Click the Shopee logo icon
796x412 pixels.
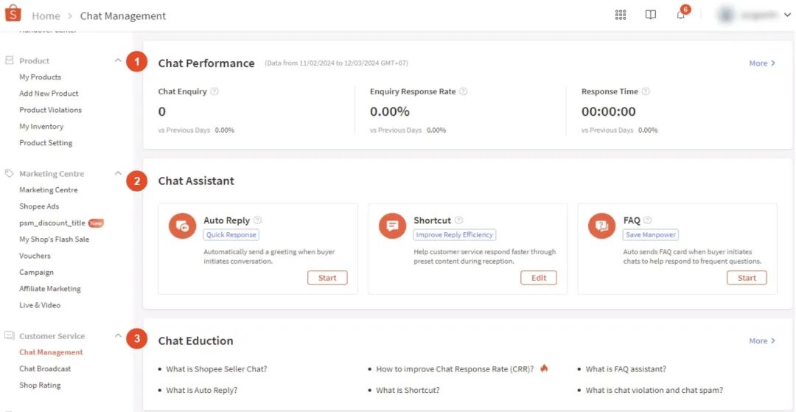[x=13, y=15]
